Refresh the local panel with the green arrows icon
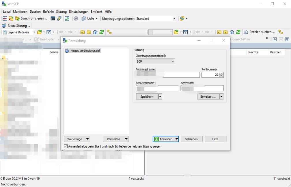This screenshot has height=187, width=291. point(102,32)
